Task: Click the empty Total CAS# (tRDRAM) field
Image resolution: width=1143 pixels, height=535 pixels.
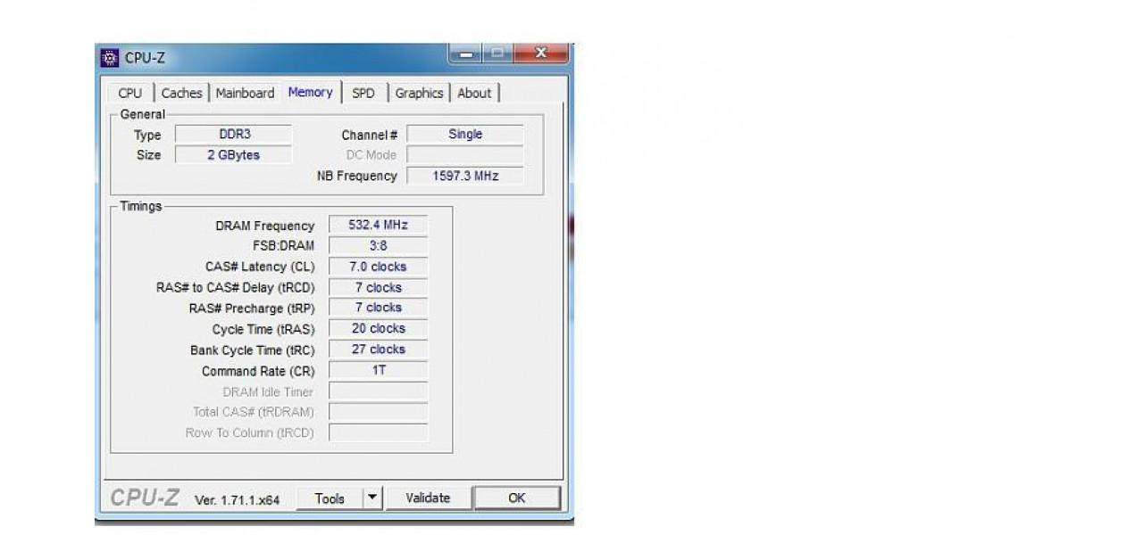Action: [379, 412]
